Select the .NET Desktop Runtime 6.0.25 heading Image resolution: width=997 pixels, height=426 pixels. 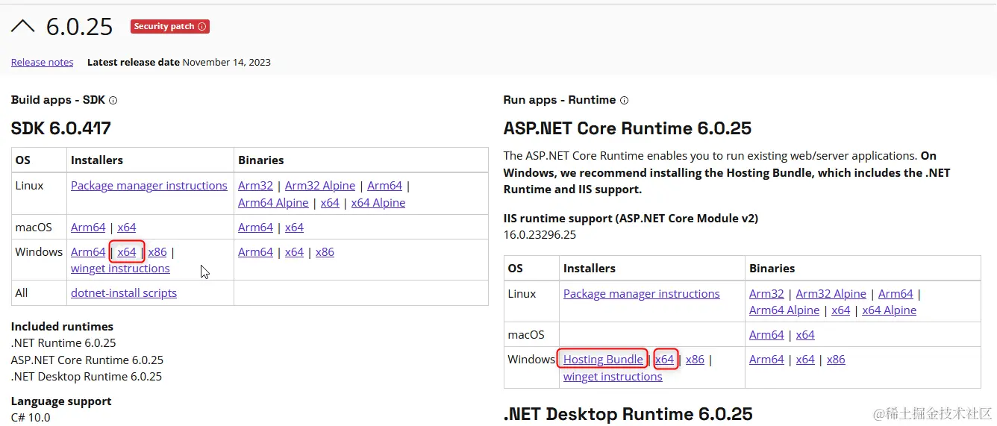tap(628, 414)
